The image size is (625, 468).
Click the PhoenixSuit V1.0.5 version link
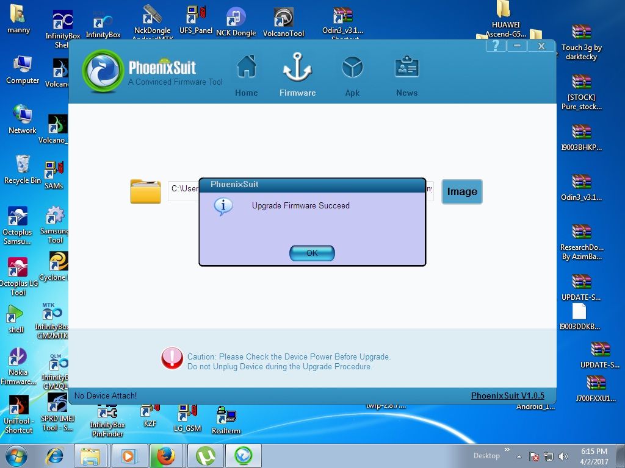[x=507, y=395]
